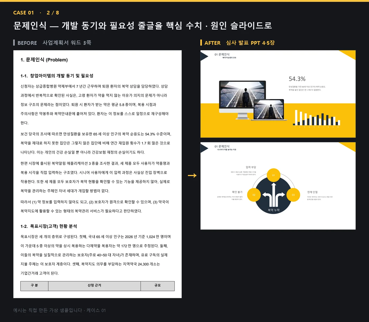Click the desktop monitor image in the 54.3% slide

242,100
